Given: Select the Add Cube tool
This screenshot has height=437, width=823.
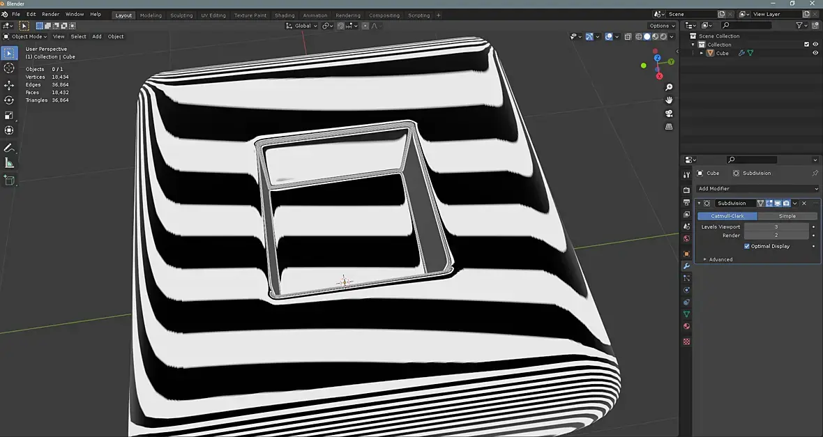Looking at the screenshot, I should [9, 181].
